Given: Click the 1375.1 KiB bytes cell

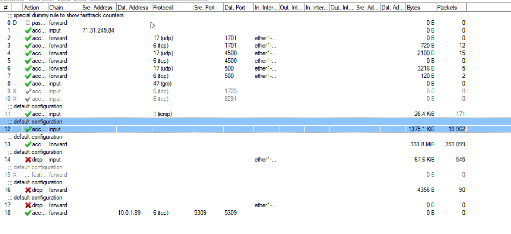Looking at the screenshot, I should 421,129.
